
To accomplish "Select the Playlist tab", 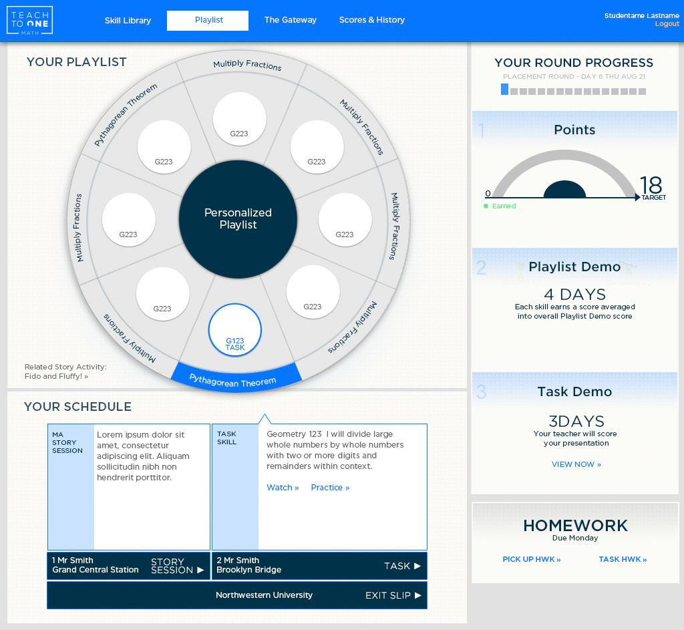I will point(208,21).
